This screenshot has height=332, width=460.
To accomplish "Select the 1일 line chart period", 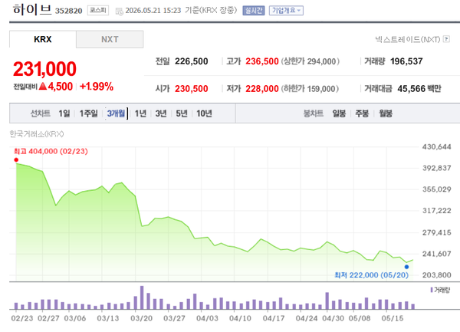I will 64,113.
